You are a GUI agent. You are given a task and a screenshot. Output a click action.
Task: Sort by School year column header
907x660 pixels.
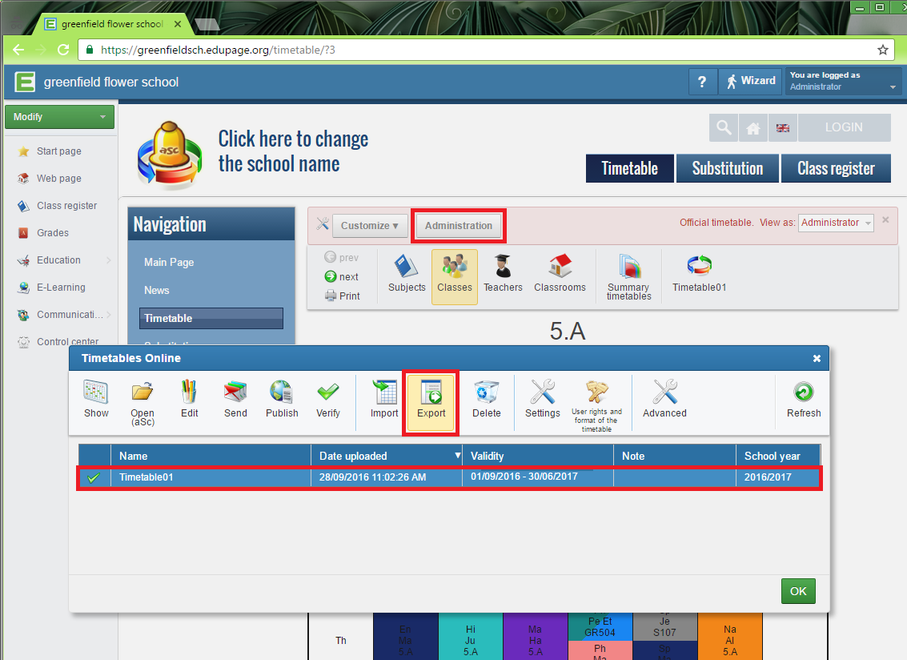coord(777,456)
